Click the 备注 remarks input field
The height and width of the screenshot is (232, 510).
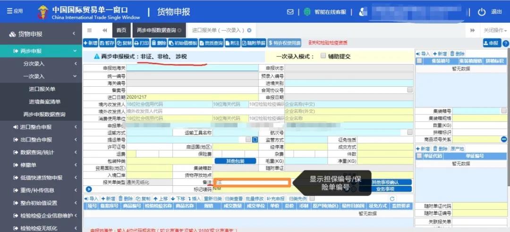[x=251, y=182]
